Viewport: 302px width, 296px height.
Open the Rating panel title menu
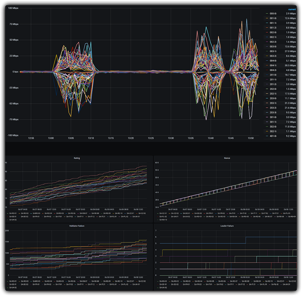tap(77, 158)
